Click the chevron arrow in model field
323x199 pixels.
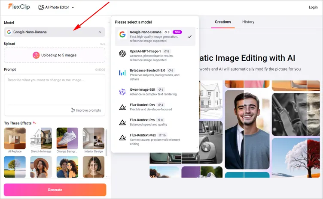point(100,32)
